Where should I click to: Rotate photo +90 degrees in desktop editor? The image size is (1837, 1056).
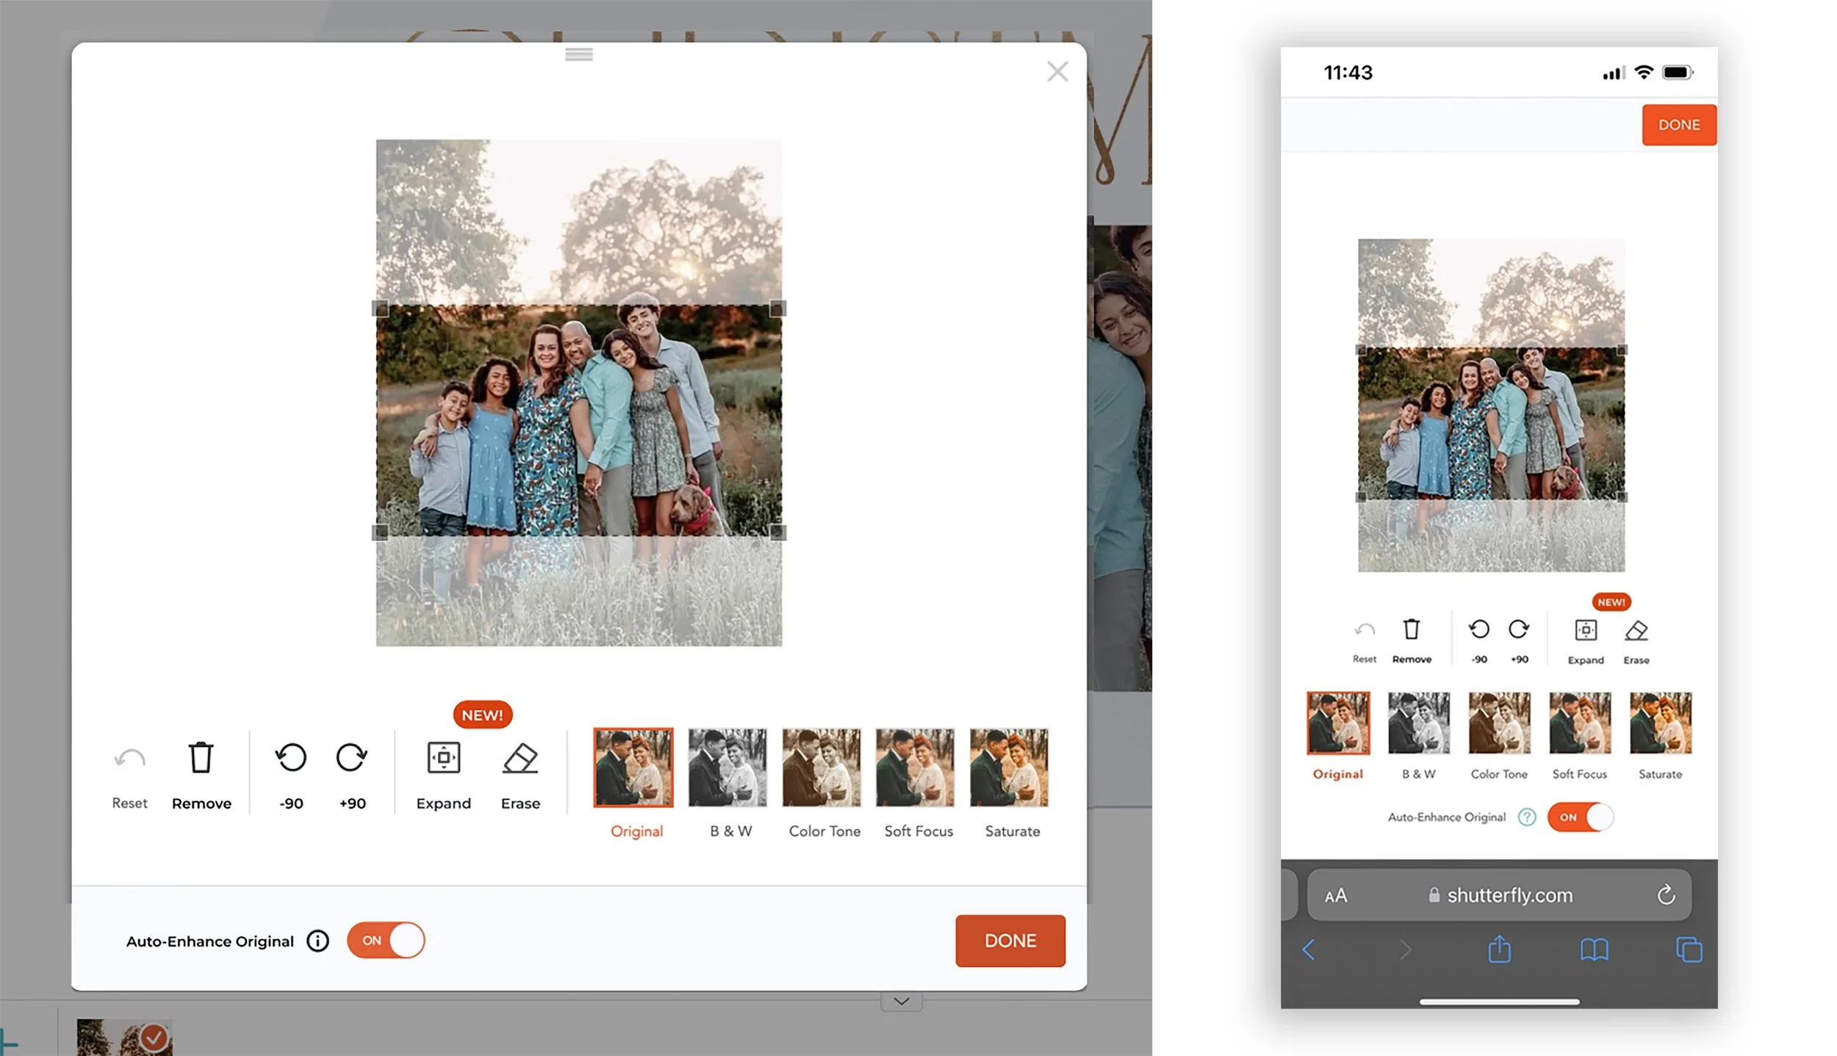pos(352,758)
